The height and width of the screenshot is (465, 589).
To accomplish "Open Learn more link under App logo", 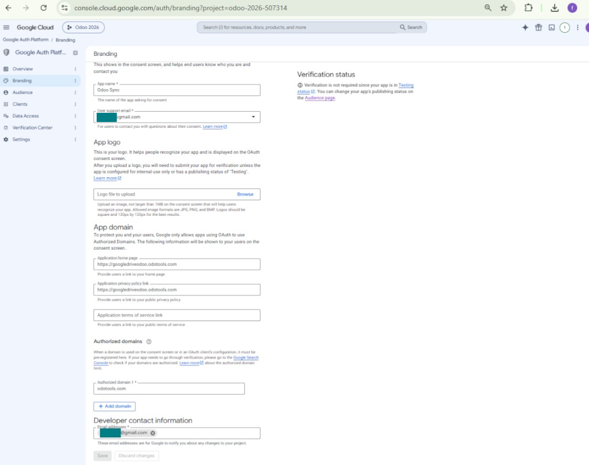I will (x=107, y=178).
